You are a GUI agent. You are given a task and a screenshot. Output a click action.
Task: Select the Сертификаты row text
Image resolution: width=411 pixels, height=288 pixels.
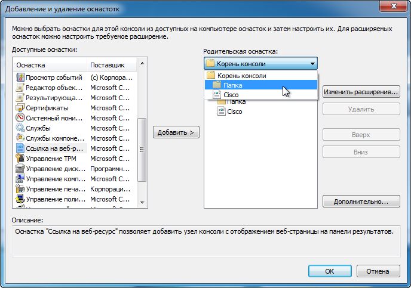pyautogui.click(x=47, y=108)
